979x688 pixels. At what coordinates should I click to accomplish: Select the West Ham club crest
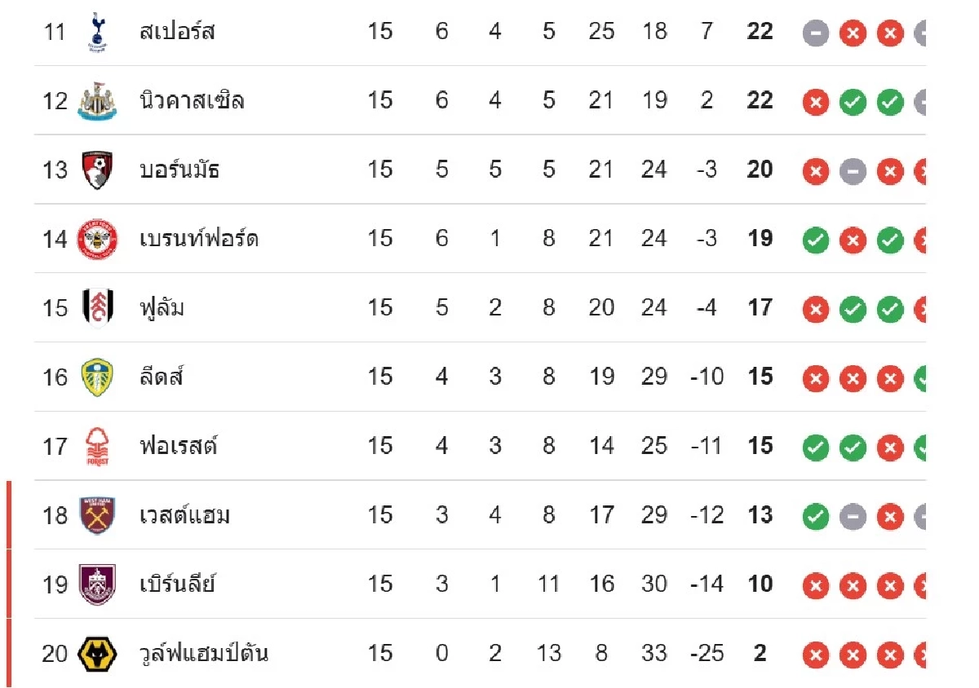[97, 516]
